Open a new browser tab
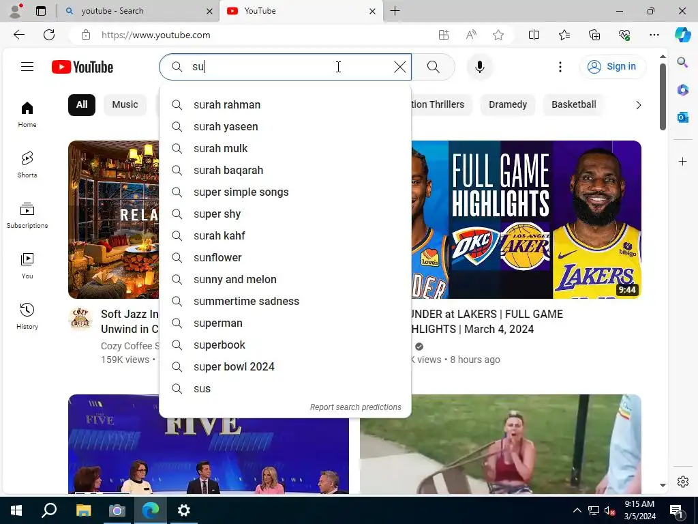Viewport: 698px width, 524px height. pos(395,11)
